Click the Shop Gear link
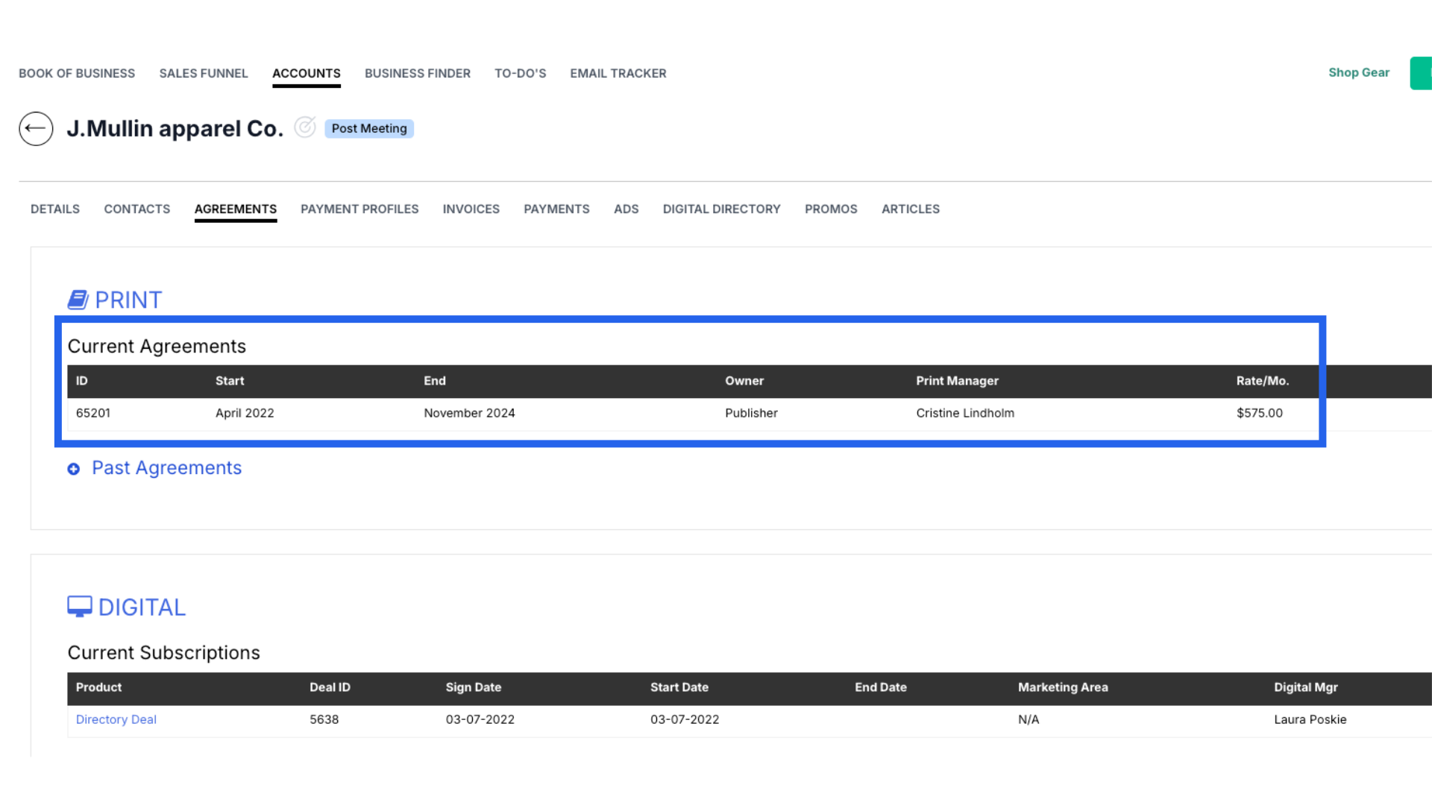1432x805 pixels. (1359, 72)
